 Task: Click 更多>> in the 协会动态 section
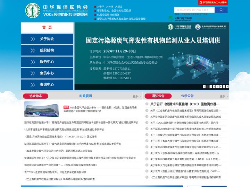[137, 96]
